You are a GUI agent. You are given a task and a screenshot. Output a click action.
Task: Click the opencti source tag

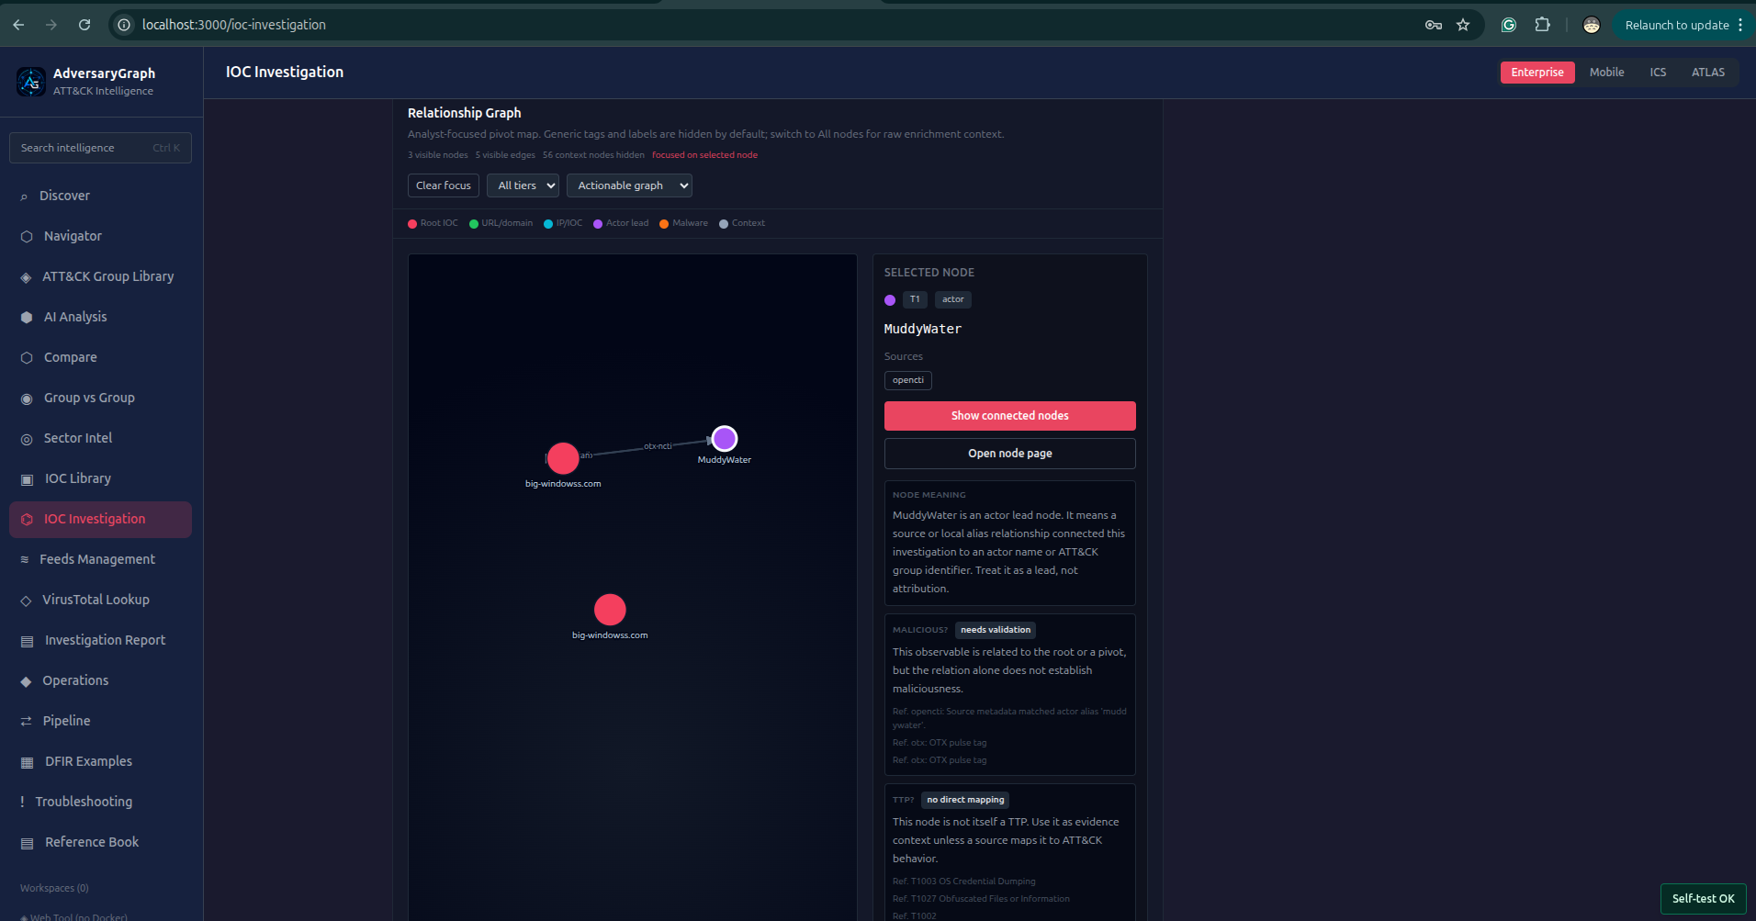click(908, 380)
